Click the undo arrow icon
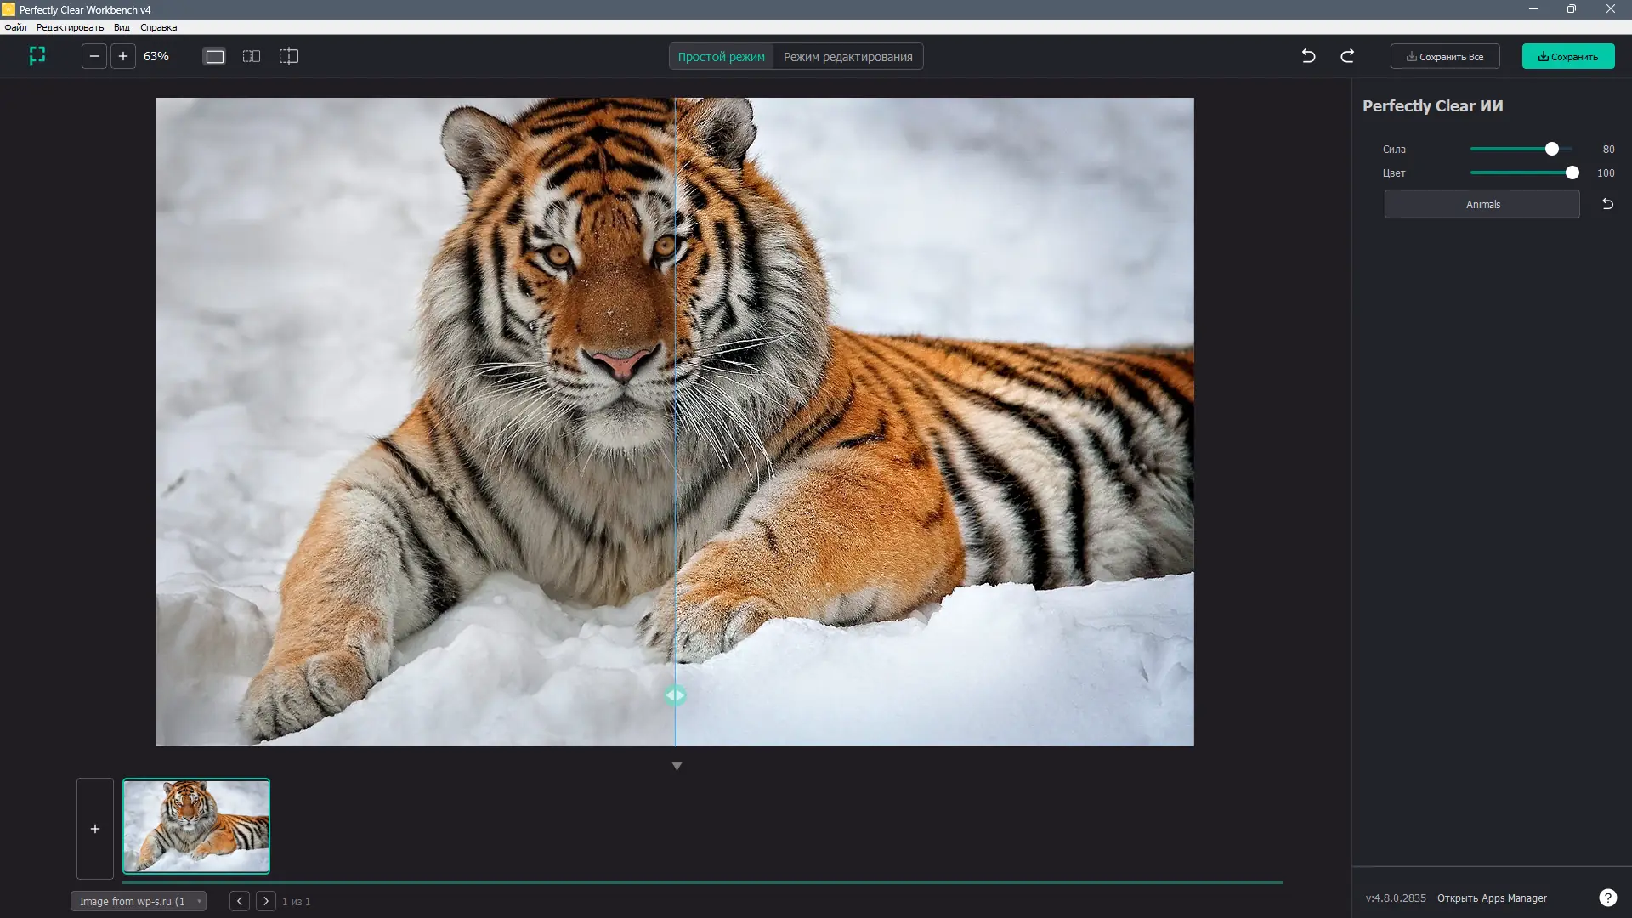1632x918 pixels. (x=1309, y=56)
